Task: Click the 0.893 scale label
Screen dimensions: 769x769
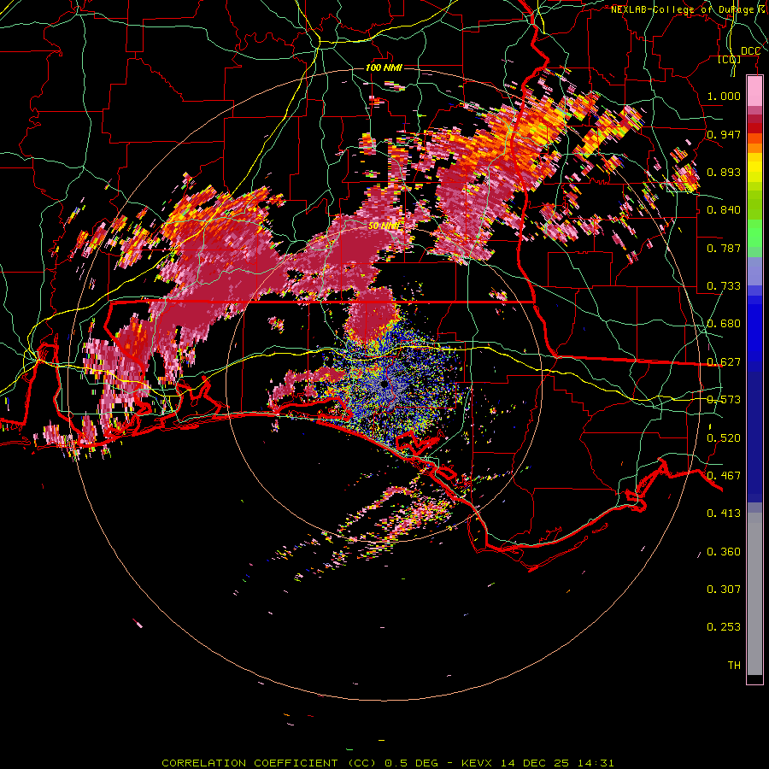Action: [724, 172]
